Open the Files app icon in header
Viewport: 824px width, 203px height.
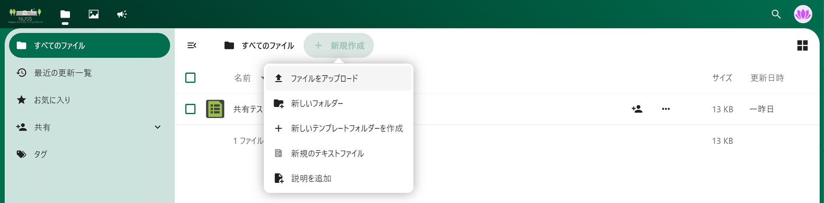tap(65, 14)
